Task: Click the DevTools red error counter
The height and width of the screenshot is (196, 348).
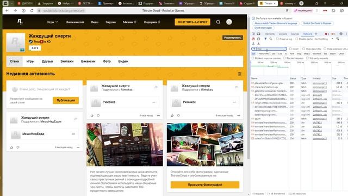Action: pos(327,34)
